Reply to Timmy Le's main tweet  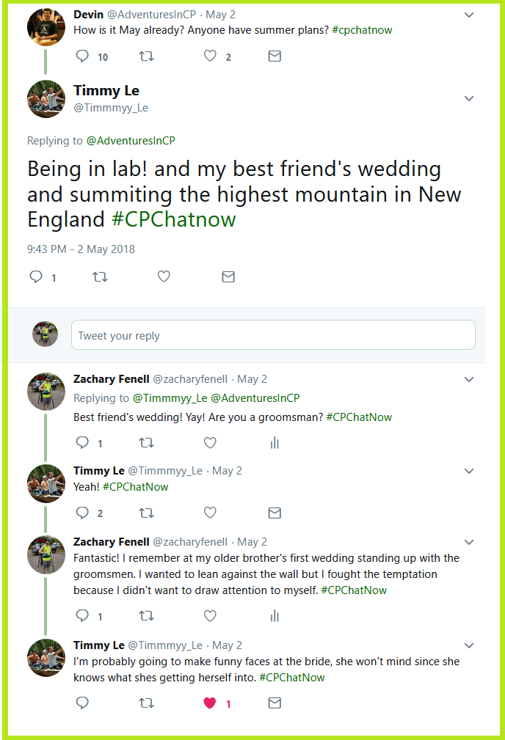click(35, 276)
